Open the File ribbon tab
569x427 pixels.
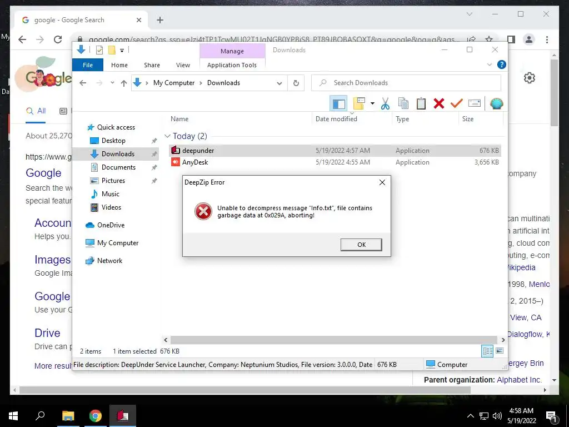[87, 65]
